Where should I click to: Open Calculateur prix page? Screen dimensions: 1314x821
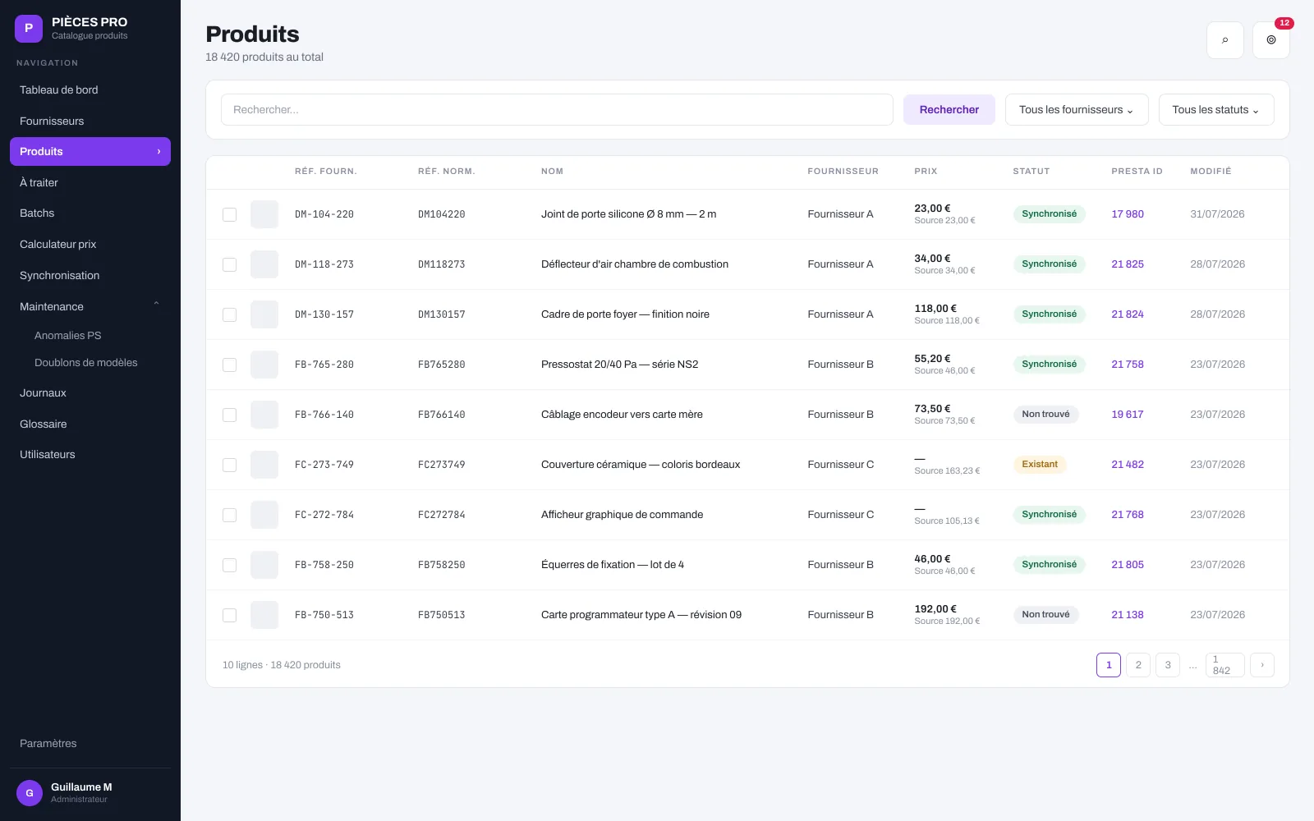pyautogui.click(x=90, y=245)
